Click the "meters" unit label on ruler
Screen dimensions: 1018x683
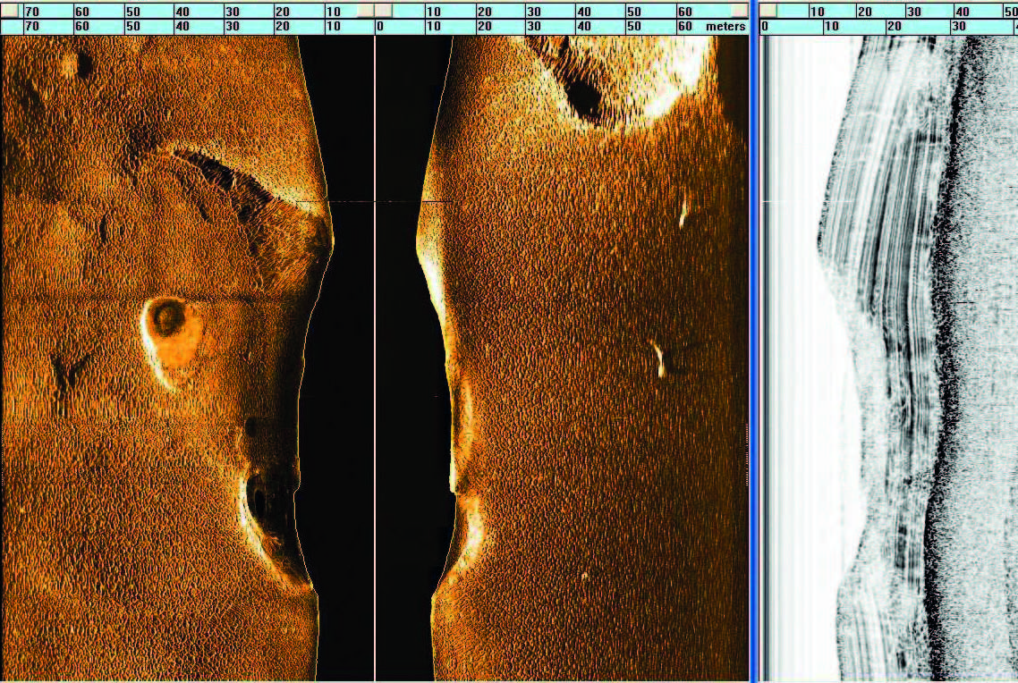point(725,27)
